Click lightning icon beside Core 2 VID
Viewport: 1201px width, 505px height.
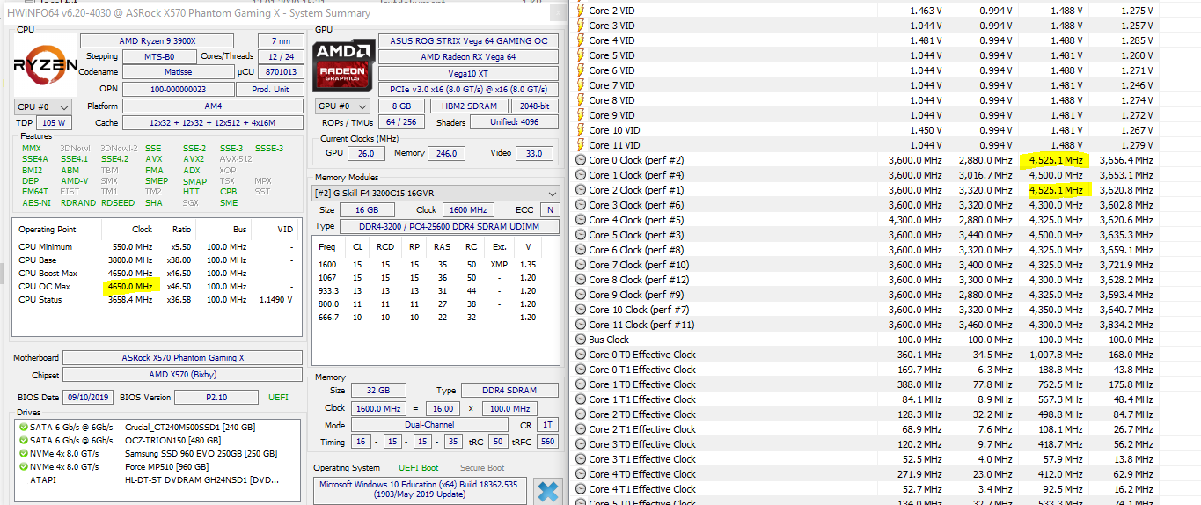click(580, 11)
